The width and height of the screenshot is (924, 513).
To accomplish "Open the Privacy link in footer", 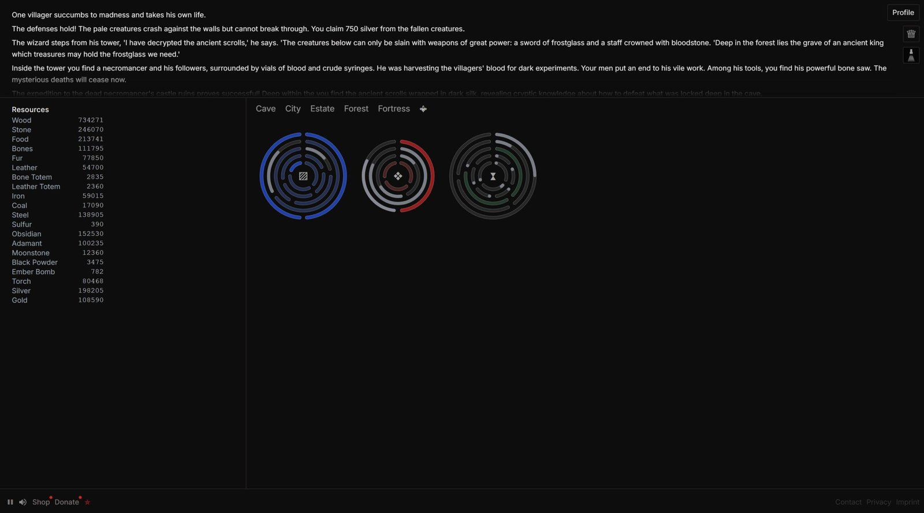I will pos(878,502).
